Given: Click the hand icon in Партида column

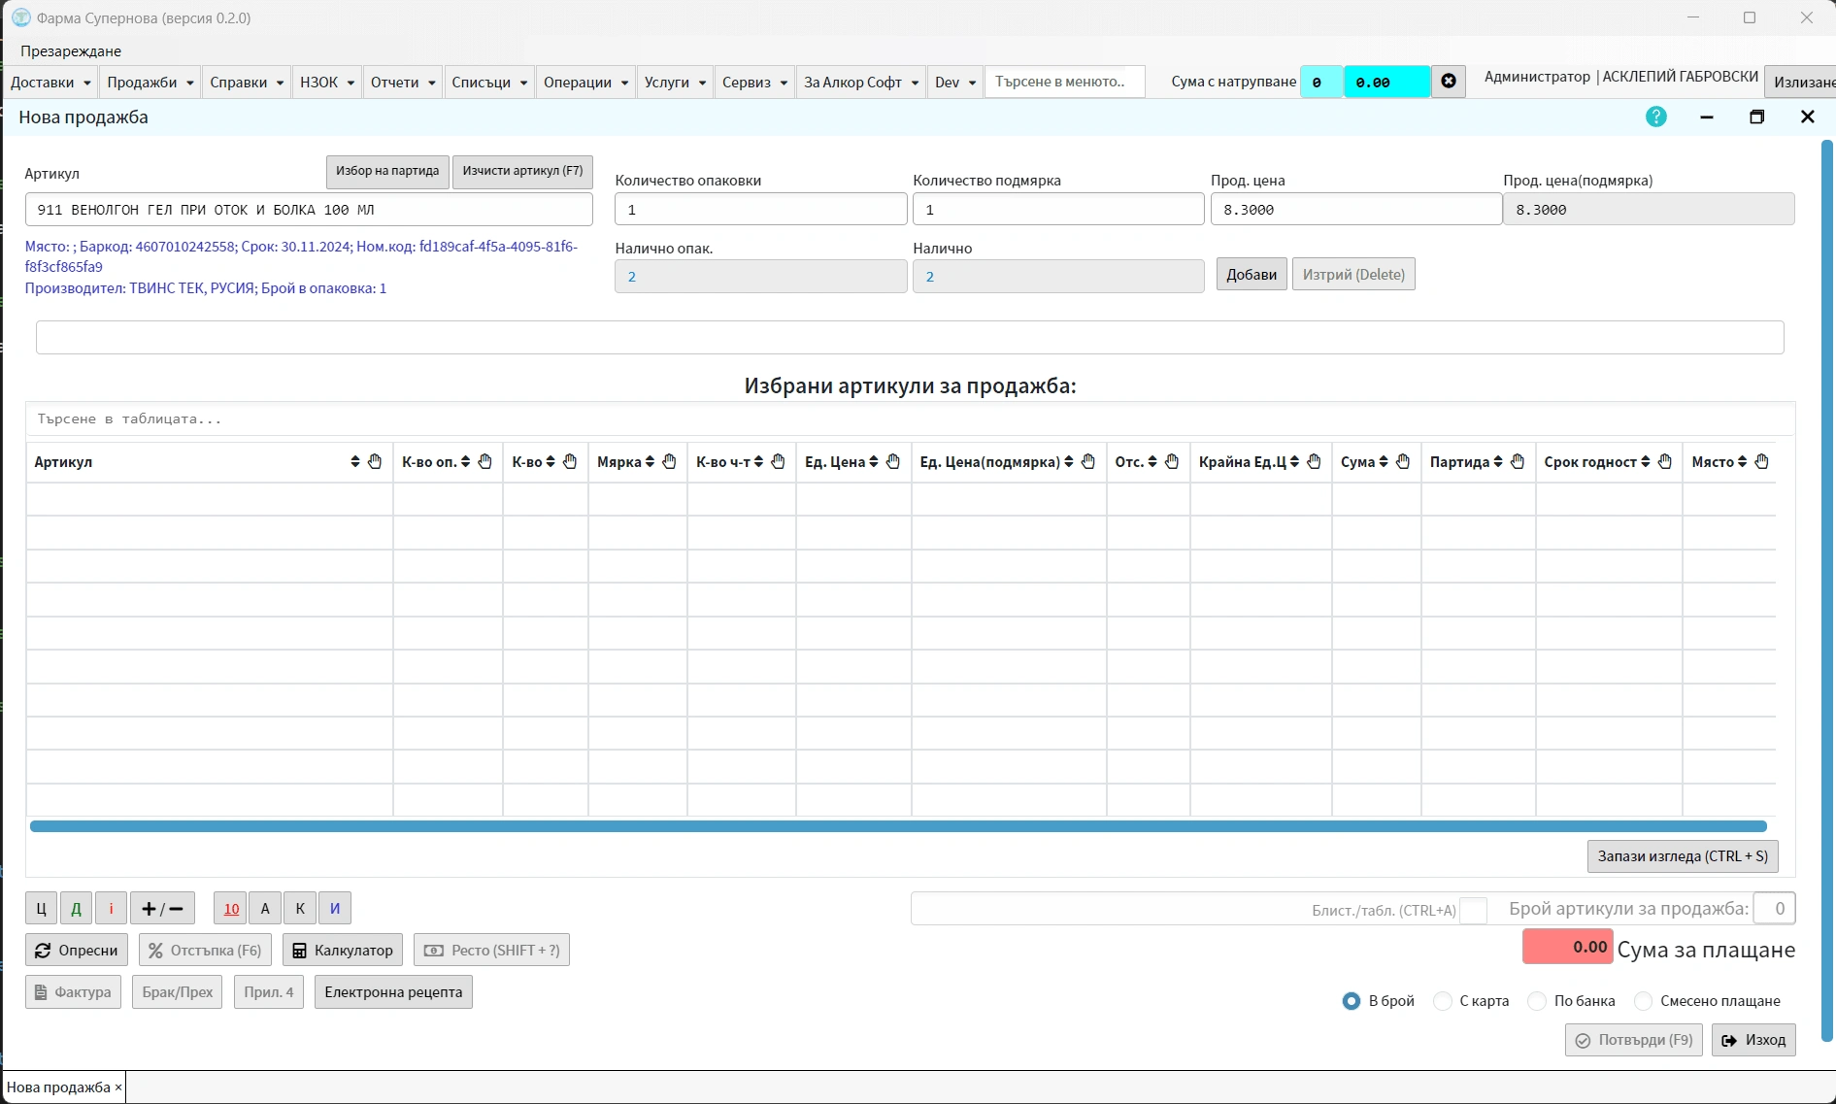Looking at the screenshot, I should 1518,461.
